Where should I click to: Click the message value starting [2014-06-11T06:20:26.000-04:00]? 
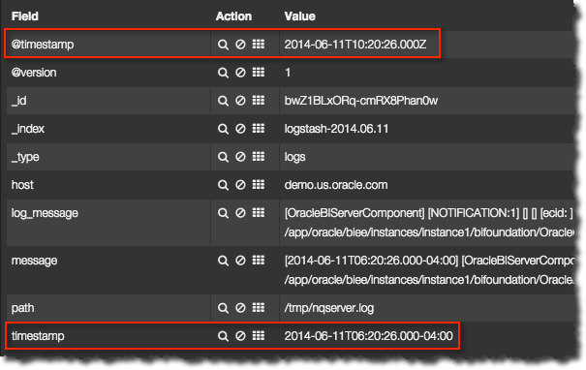tap(429, 270)
